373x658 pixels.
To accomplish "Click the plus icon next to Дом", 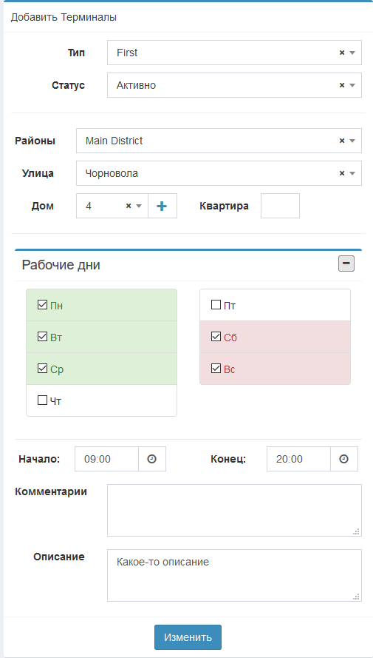I will click(162, 206).
